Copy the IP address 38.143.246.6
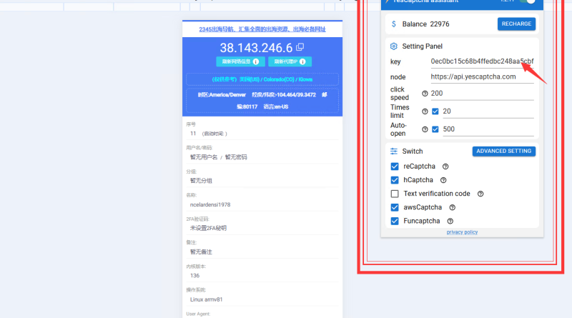The width and height of the screenshot is (572, 318). [300, 47]
